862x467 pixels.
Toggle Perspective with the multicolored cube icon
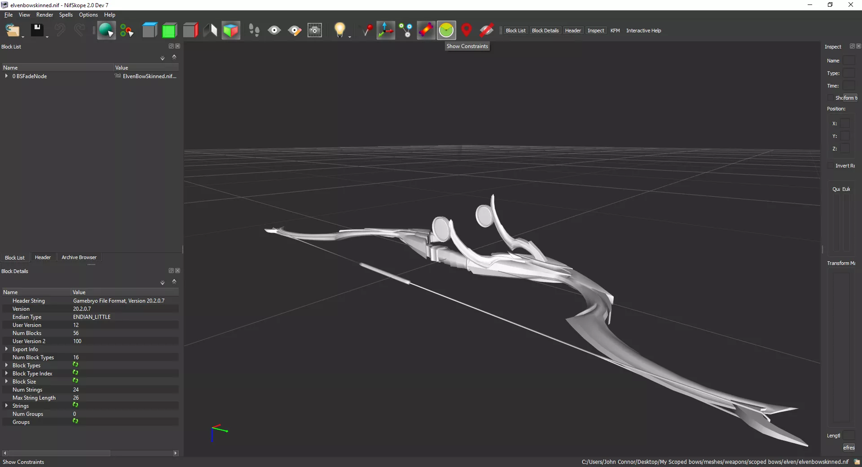pyautogui.click(x=231, y=31)
